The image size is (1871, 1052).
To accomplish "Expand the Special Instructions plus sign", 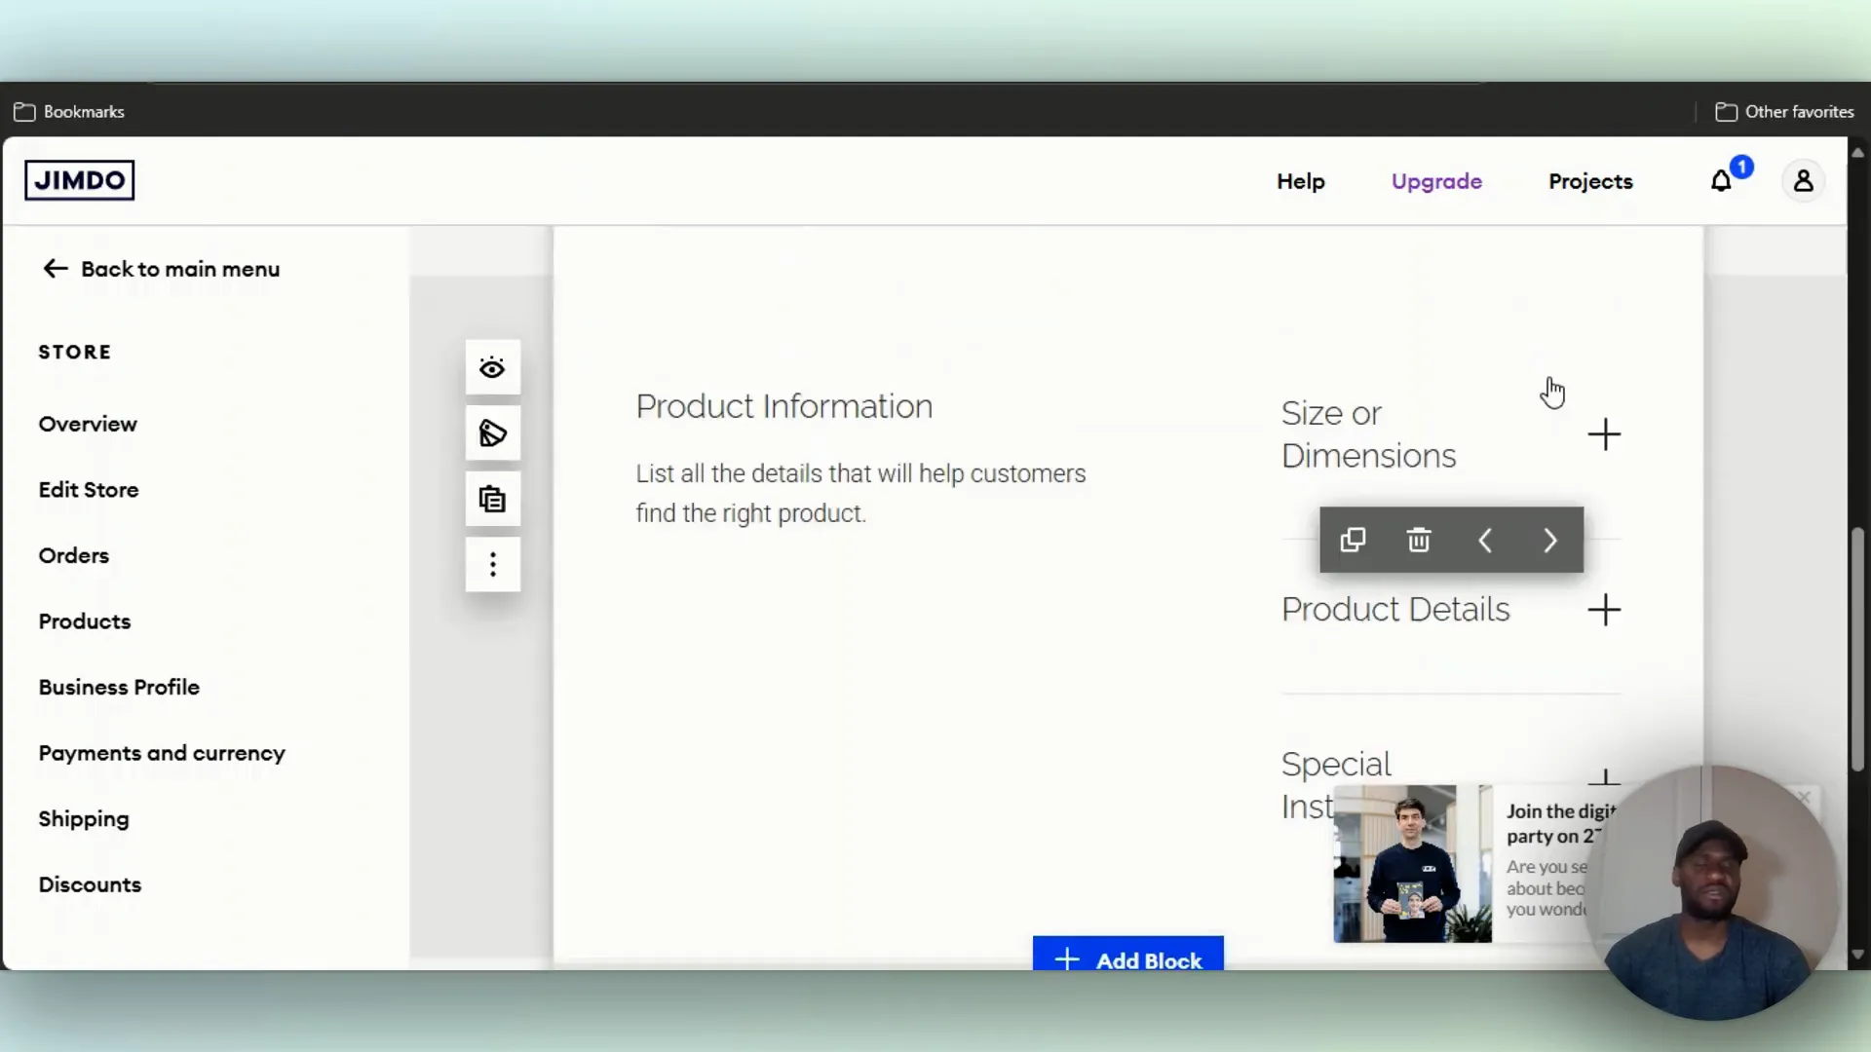I will 1604,777.
